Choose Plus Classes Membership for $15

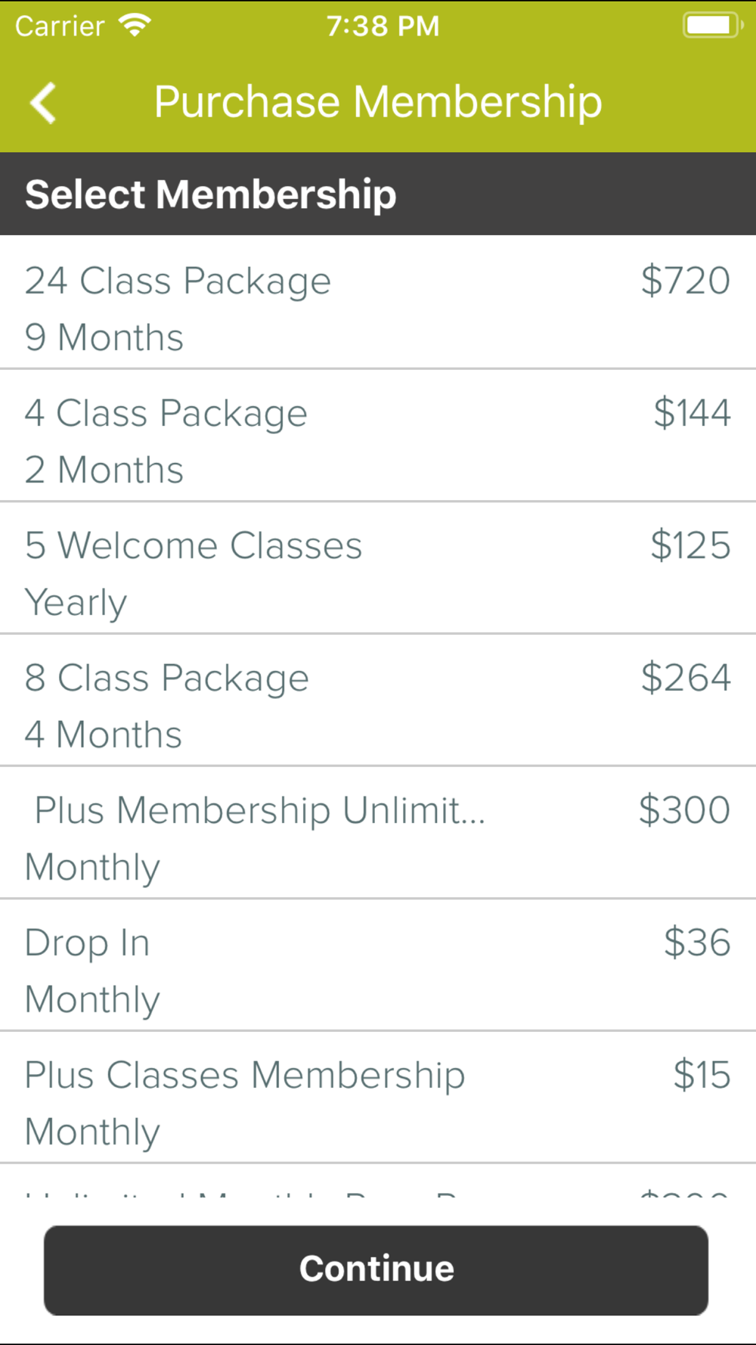(378, 1098)
